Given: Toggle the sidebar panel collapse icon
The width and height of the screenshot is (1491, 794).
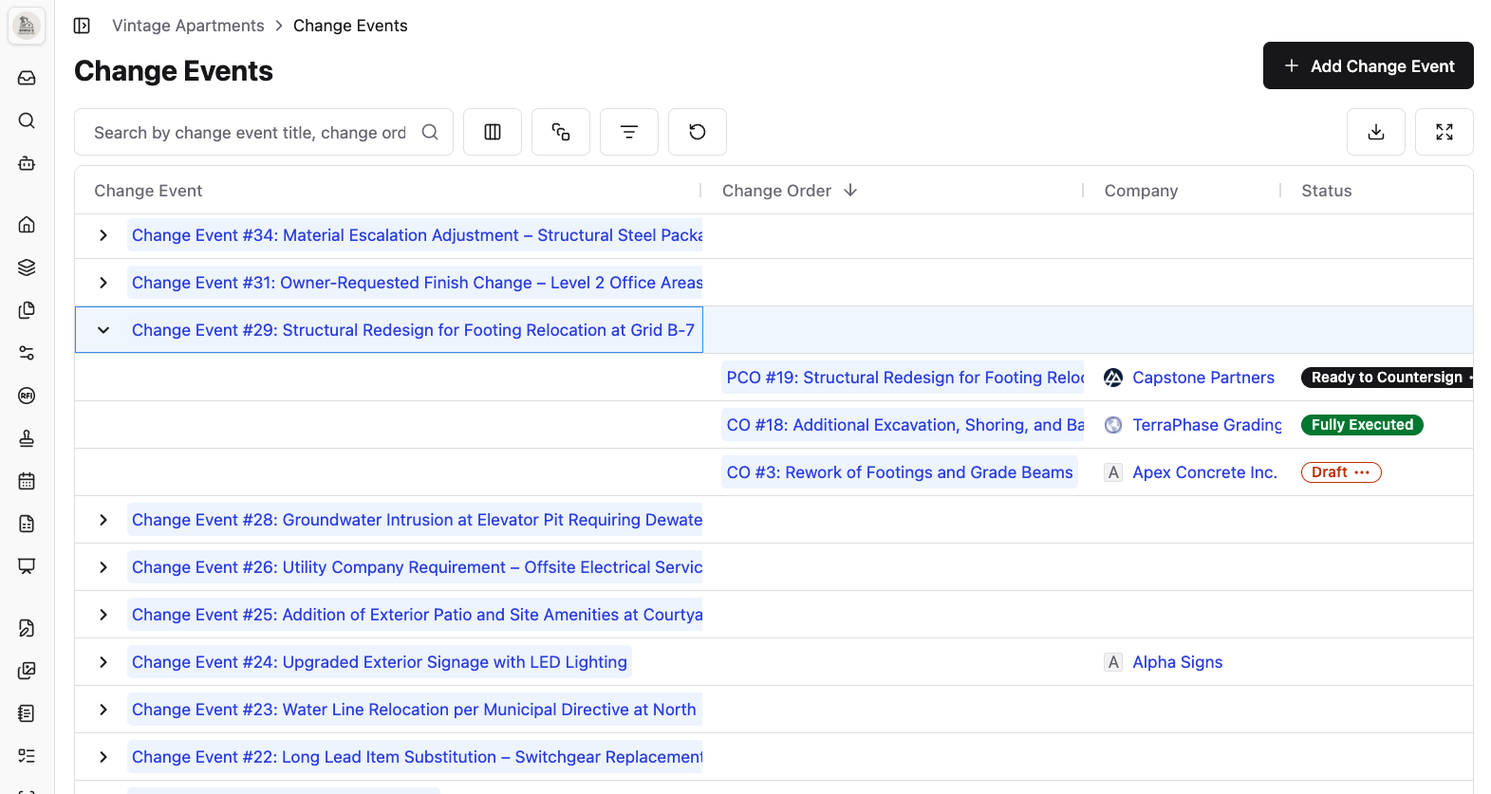Looking at the screenshot, I should (x=83, y=26).
